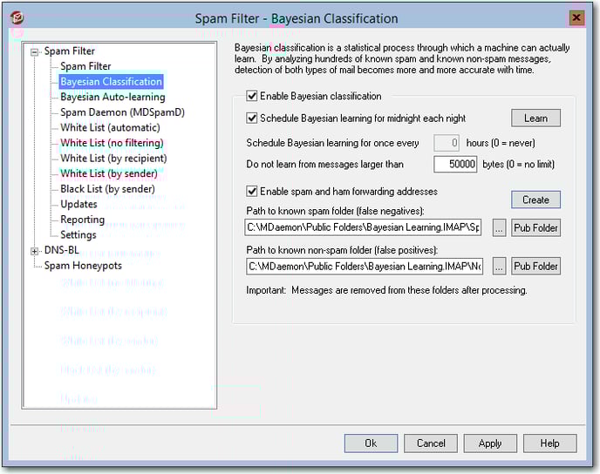The image size is (600, 474).
Task: Click Pub Folder for non-spam path
Action: pyautogui.click(x=535, y=267)
